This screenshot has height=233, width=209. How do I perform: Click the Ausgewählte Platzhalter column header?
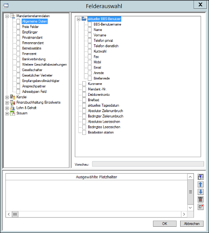[x=97, y=177]
